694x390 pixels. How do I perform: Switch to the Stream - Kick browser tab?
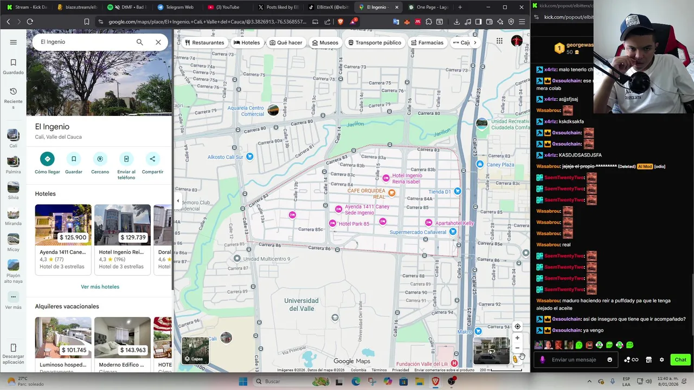(27, 7)
